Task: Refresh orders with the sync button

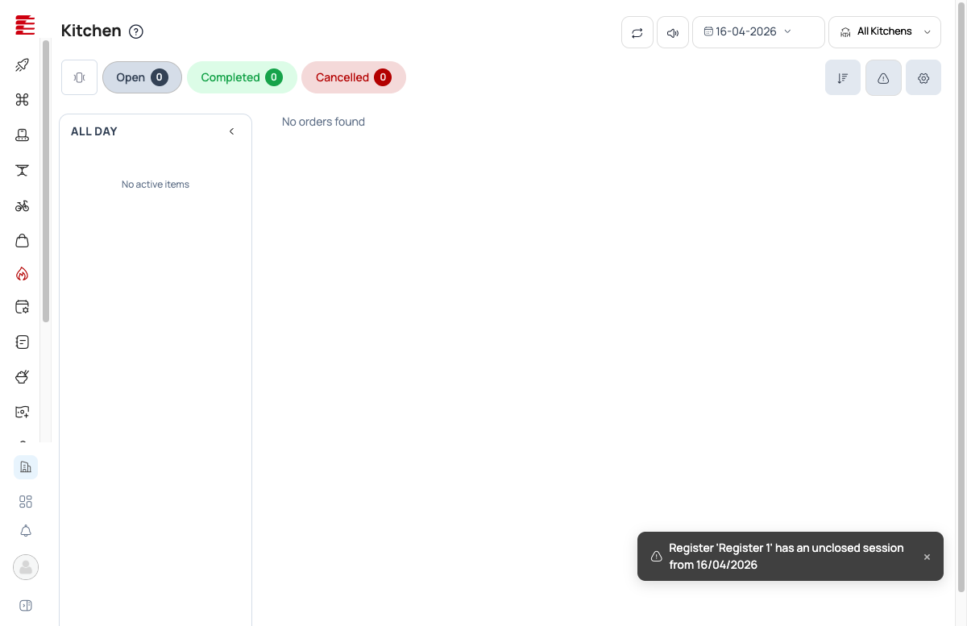Action: click(x=637, y=32)
